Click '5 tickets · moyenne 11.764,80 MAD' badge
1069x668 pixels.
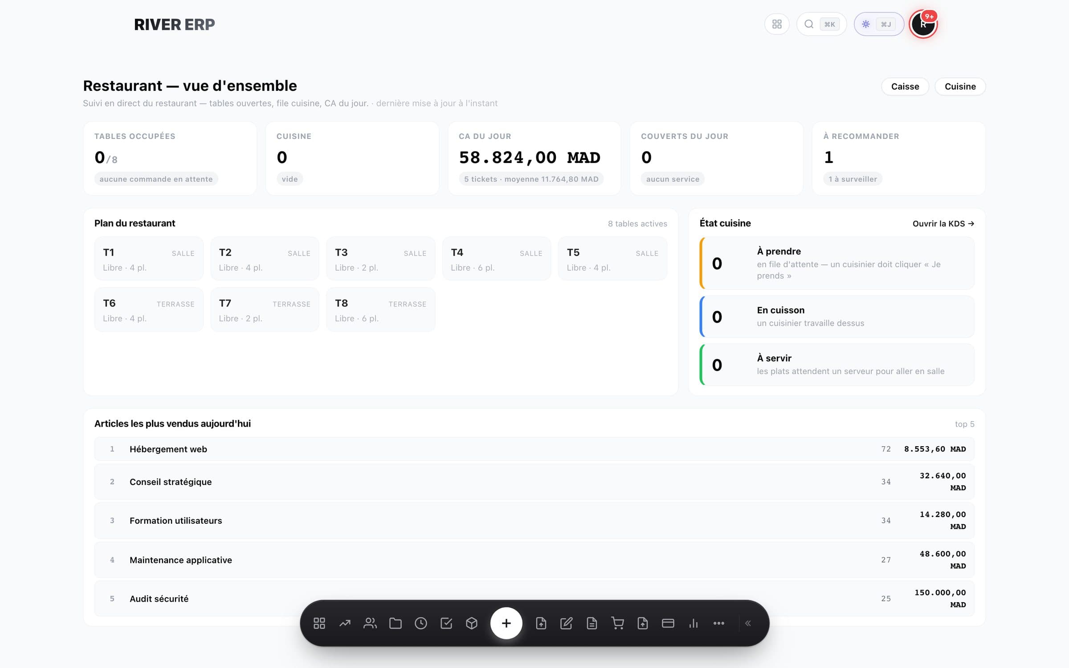click(531, 179)
